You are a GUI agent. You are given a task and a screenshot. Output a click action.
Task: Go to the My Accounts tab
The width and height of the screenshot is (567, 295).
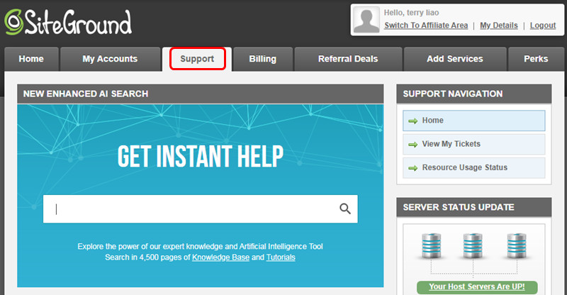(x=110, y=59)
